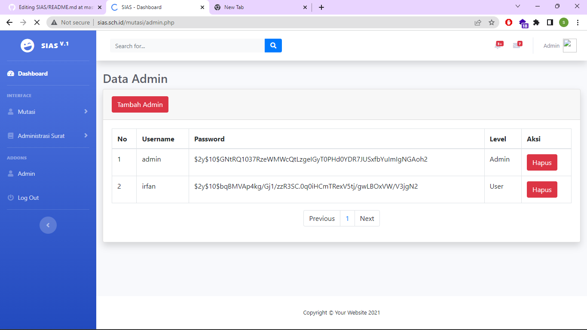The height and width of the screenshot is (330, 587).
Task: Collapse the sidebar using the circular arrow toggle
Action: point(48,225)
